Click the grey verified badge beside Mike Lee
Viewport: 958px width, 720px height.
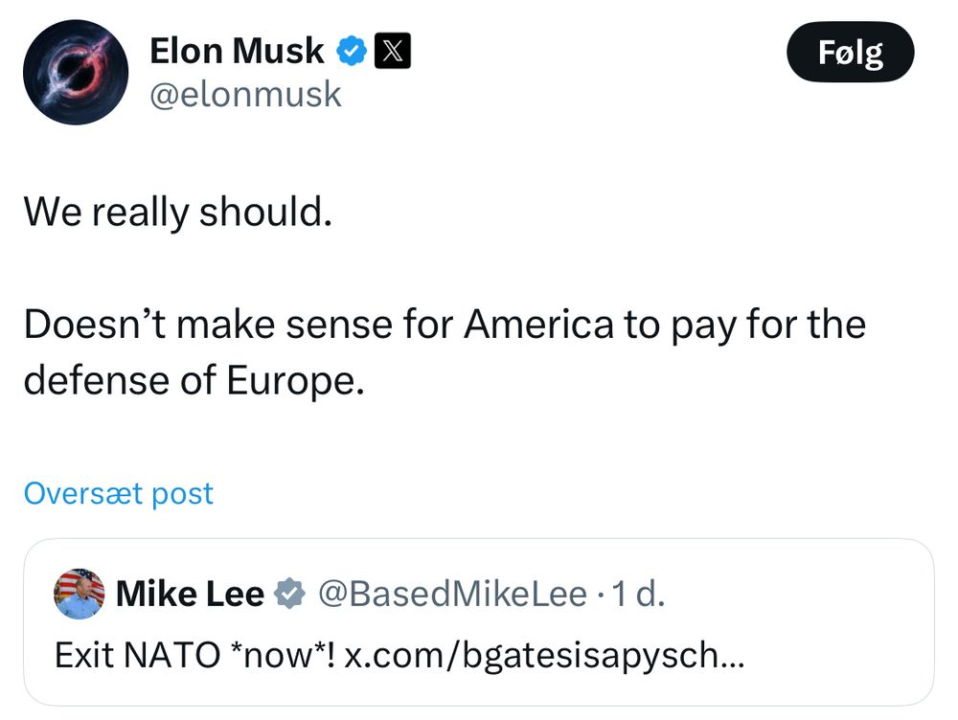tap(288, 594)
